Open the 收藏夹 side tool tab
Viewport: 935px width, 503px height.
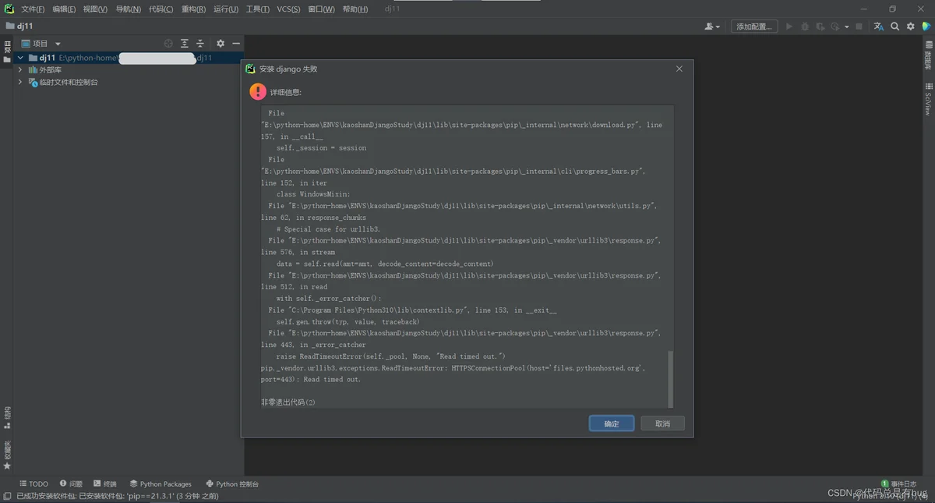click(x=7, y=455)
